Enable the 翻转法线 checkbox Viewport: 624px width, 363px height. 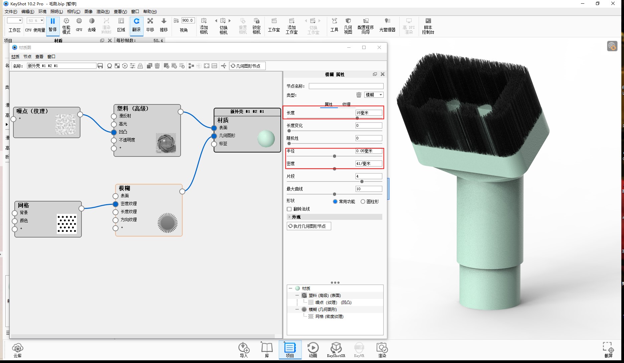click(x=289, y=209)
